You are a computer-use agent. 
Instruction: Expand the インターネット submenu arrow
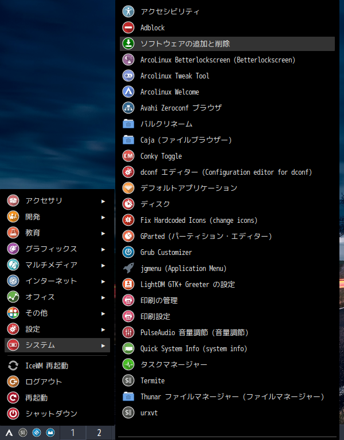pyautogui.click(x=103, y=281)
